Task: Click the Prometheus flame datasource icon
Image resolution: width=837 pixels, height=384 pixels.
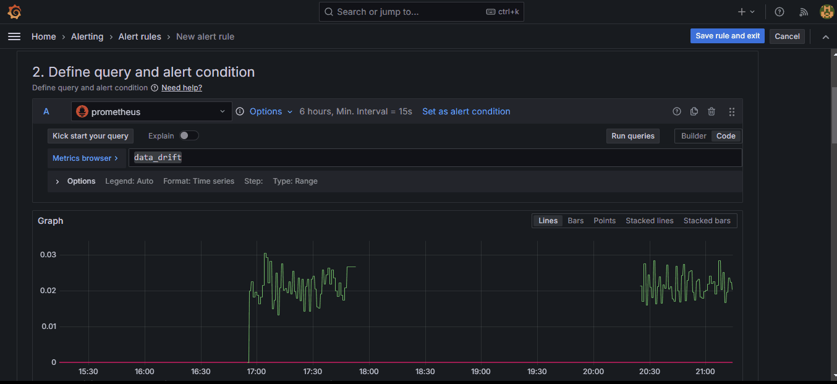Action: [x=82, y=112]
